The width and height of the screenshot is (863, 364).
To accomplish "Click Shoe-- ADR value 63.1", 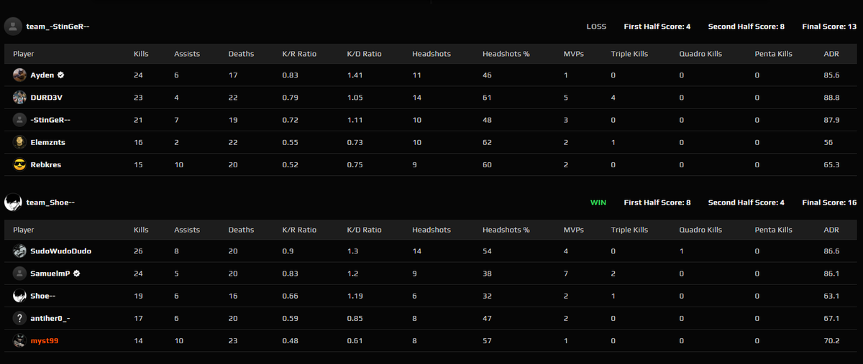I will pos(831,296).
